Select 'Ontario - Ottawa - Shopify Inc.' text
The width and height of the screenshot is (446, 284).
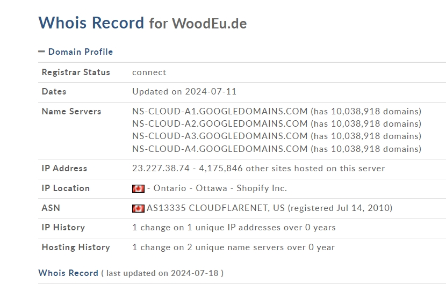click(220, 188)
